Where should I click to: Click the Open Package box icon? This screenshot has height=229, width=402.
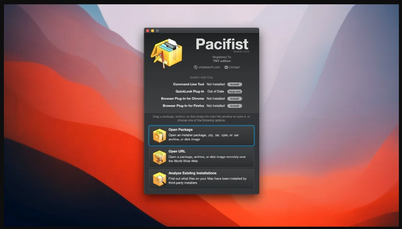[160, 136]
